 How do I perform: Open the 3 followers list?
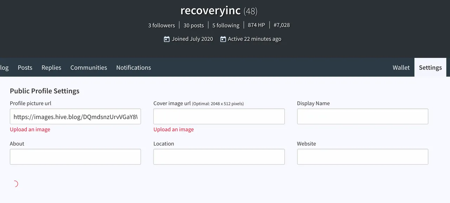[x=161, y=25]
